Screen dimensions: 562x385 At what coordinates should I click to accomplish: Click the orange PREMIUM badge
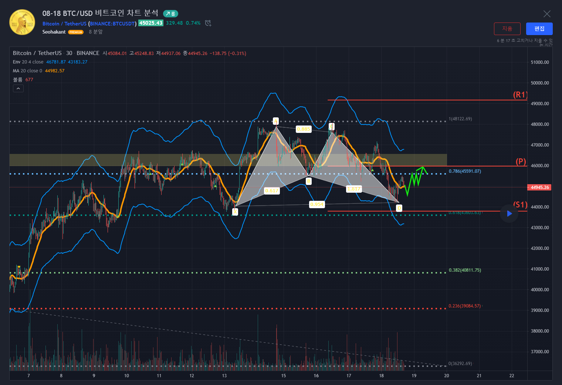(x=76, y=32)
